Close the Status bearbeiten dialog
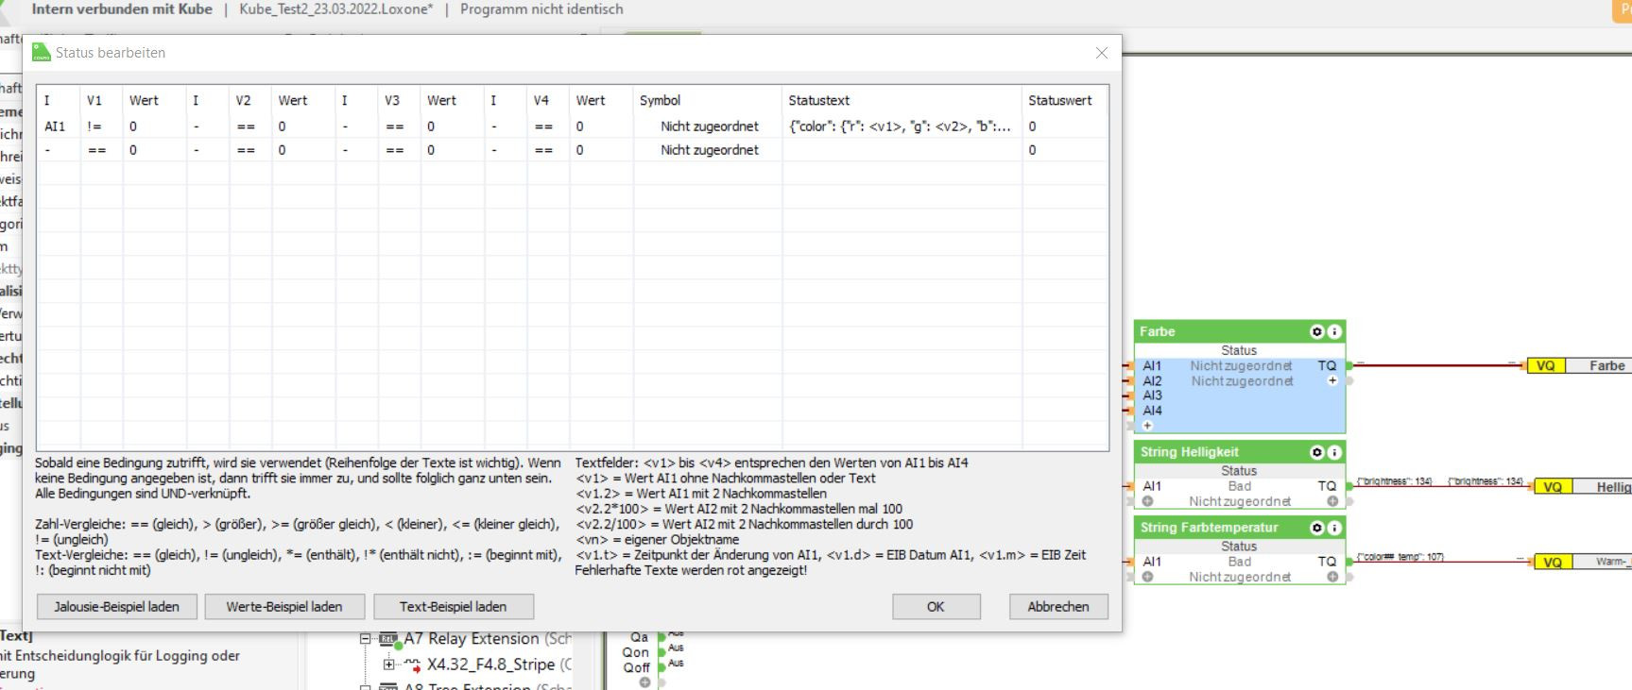This screenshot has width=1632, height=690. (1102, 53)
